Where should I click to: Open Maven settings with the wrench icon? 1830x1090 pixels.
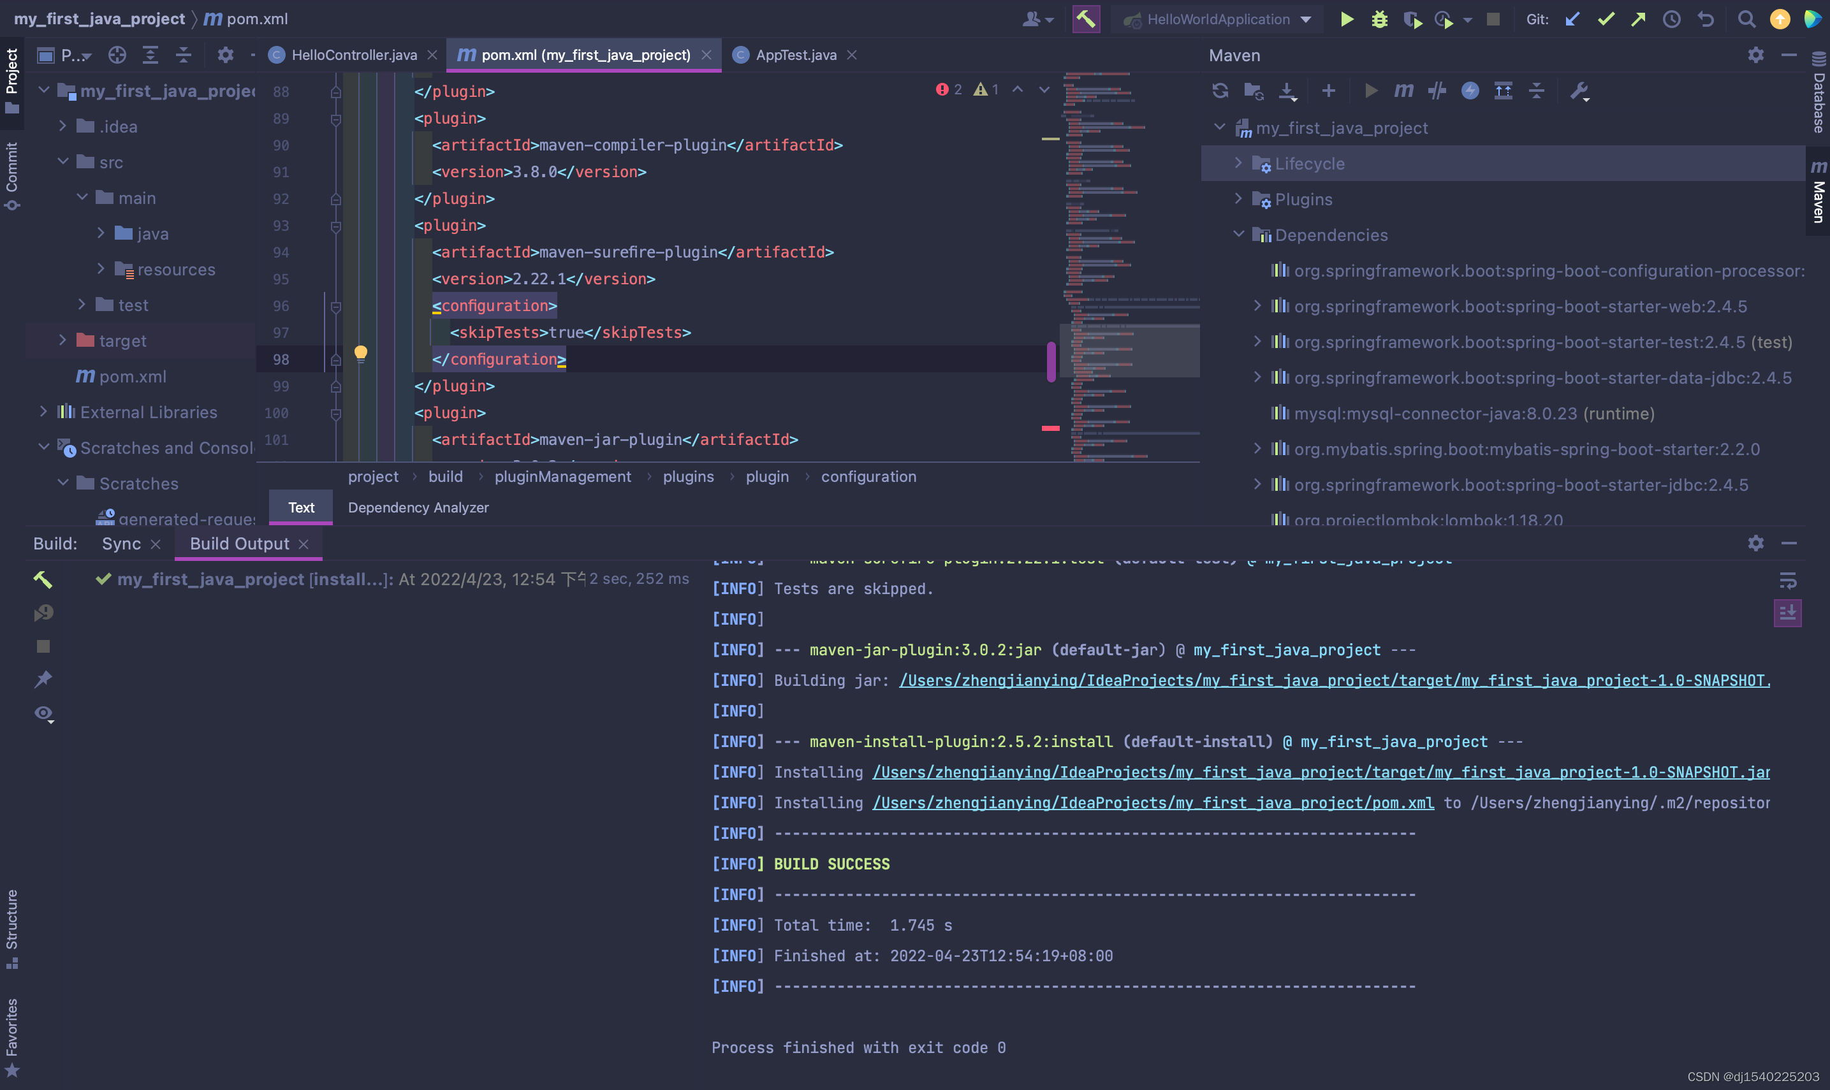coord(1580,91)
